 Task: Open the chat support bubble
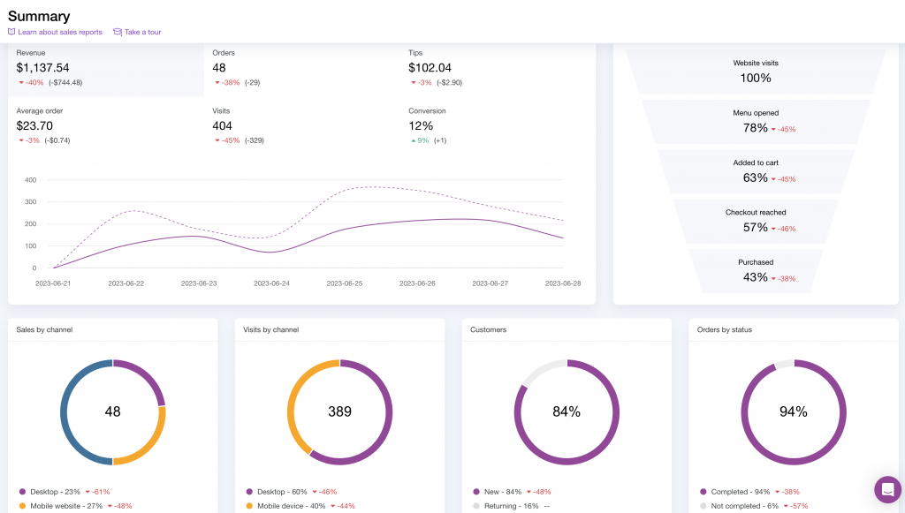887,489
